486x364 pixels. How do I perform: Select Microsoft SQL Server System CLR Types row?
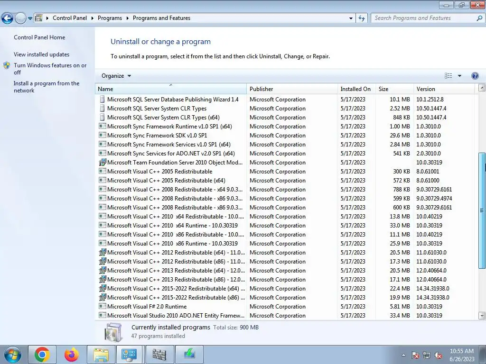(x=285, y=109)
